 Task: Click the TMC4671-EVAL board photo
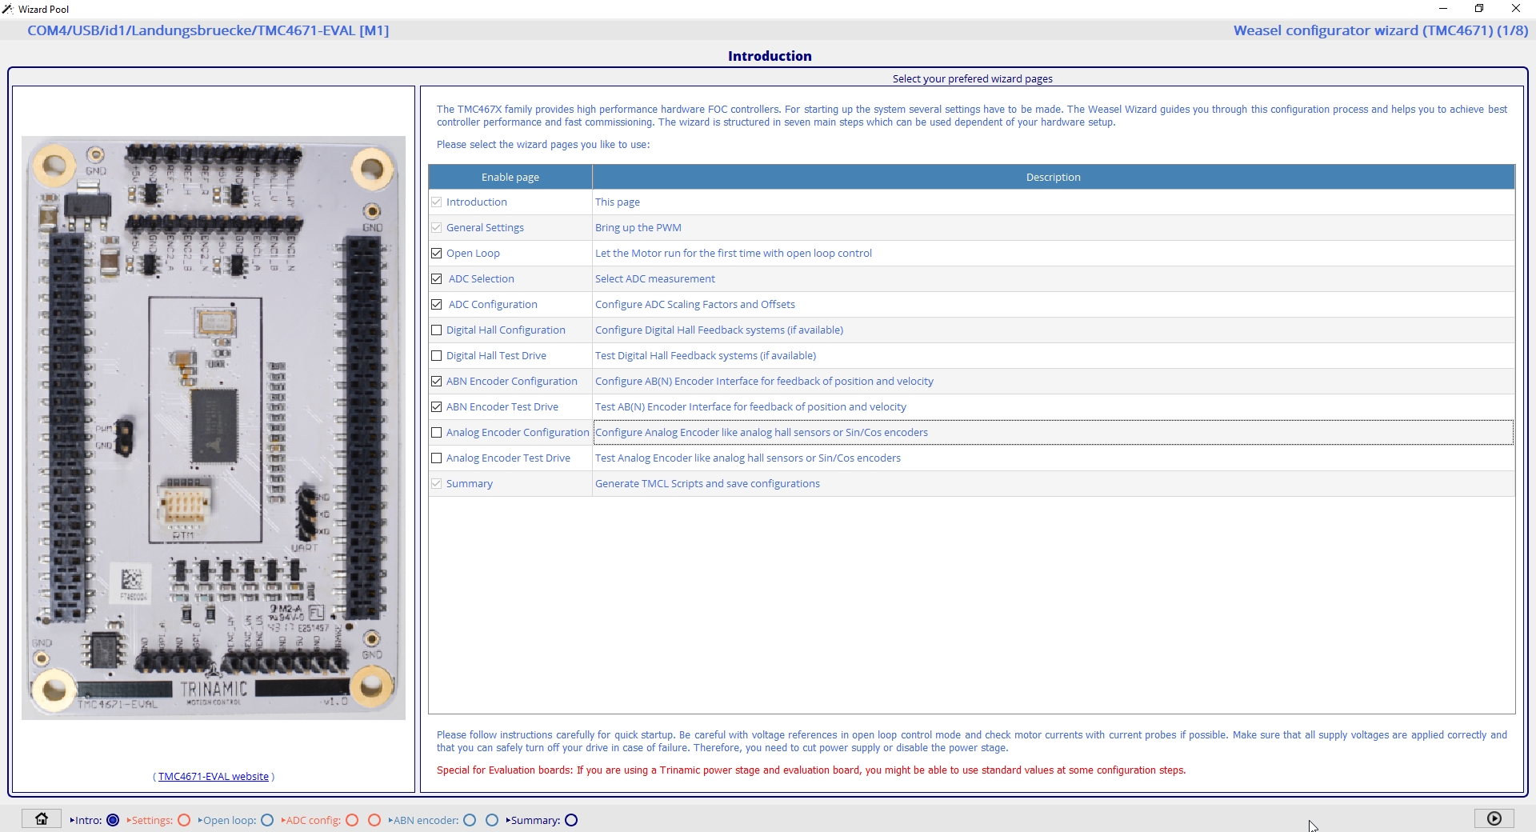214,428
